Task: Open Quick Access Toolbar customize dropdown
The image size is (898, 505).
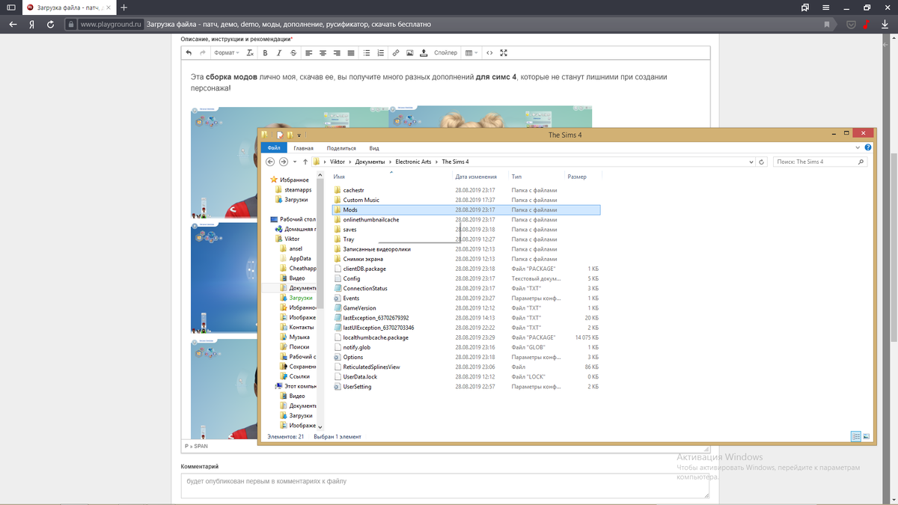Action: click(299, 135)
